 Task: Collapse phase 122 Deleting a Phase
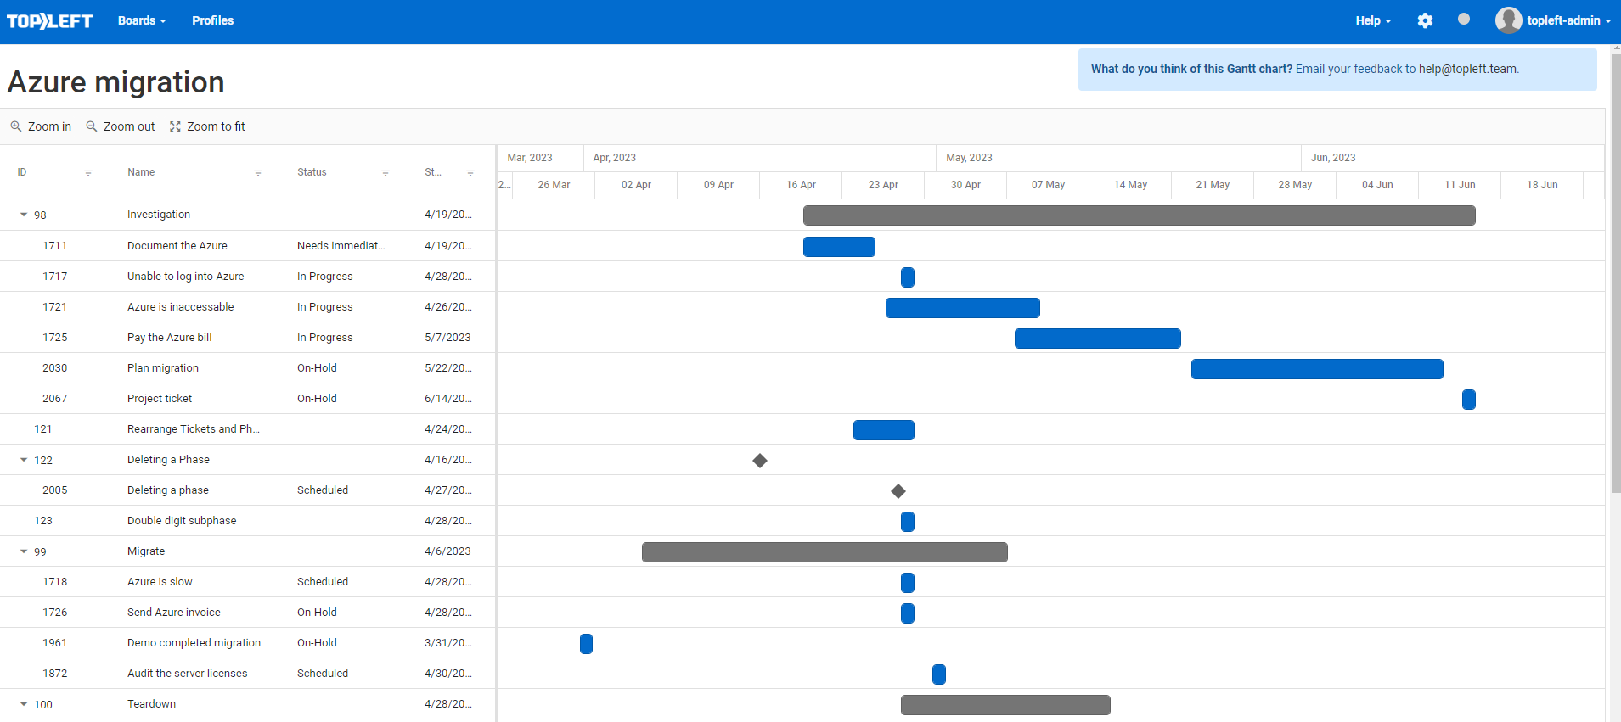click(24, 460)
